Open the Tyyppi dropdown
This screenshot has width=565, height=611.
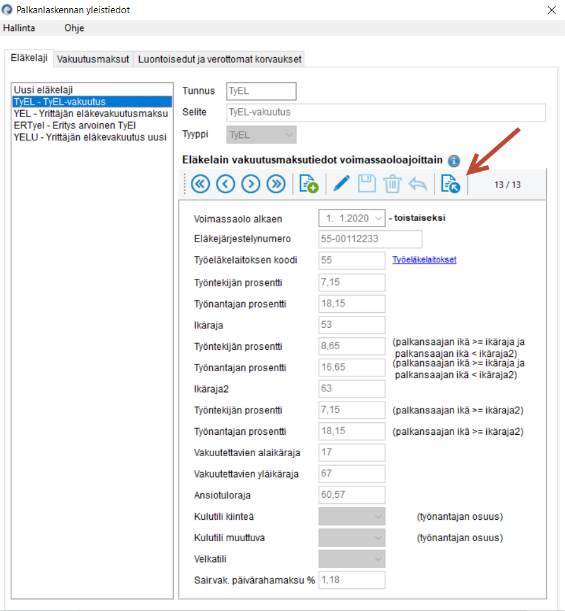click(261, 135)
